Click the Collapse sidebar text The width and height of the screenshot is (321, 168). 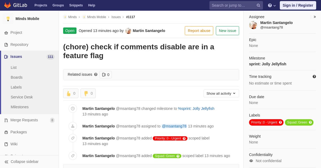tap(25, 162)
